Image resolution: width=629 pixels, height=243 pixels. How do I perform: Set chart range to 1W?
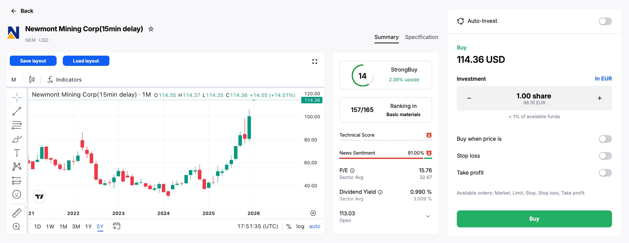pos(50,227)
